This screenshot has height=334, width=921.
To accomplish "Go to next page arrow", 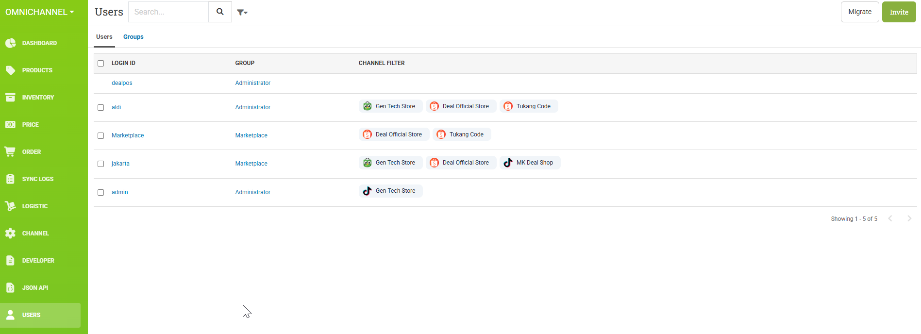I will coord(909,218).
